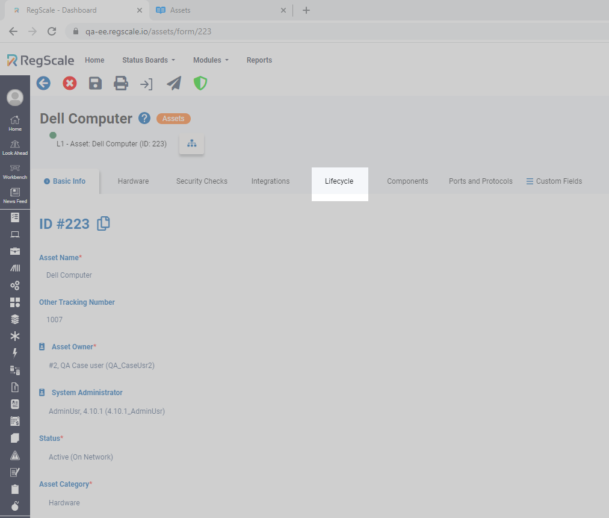Click the System Administrator value AdminUsr

click(x=107, y=411)
